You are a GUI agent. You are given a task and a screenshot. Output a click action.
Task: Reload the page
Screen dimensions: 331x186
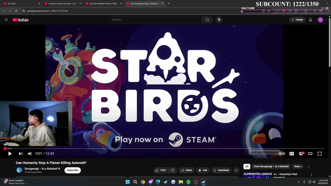[x=16, y=11]
